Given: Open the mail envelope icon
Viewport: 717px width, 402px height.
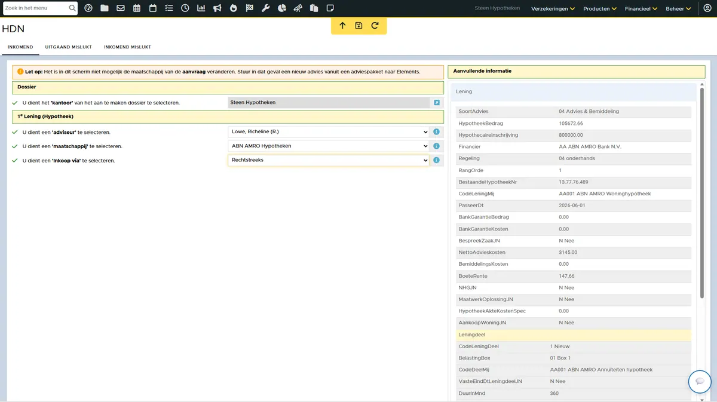Looking at the screenshot, I should pyautogui.click(x=121, y=8).
